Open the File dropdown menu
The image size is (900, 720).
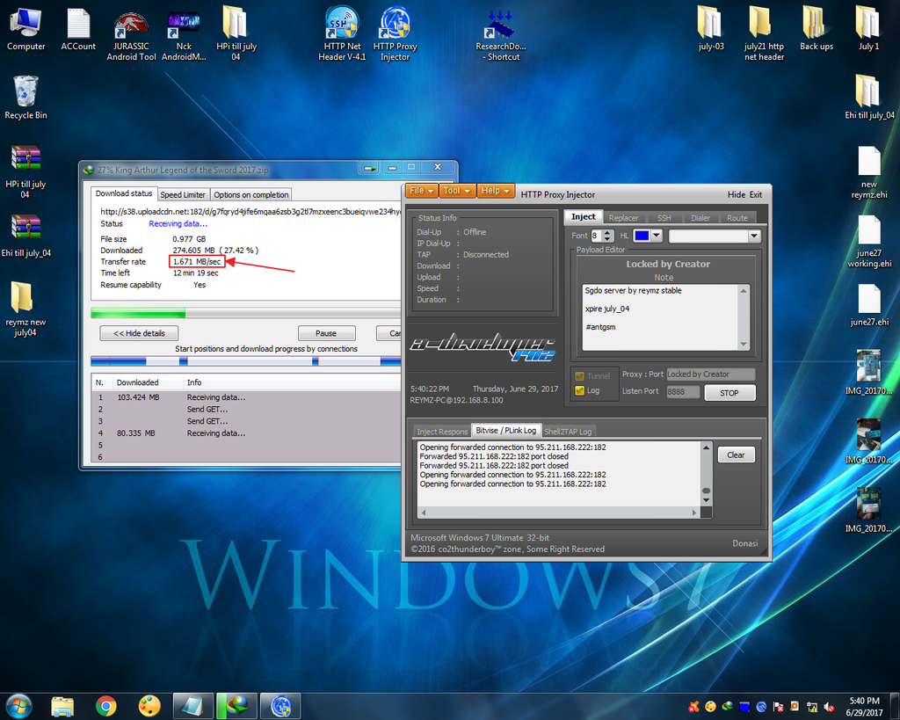tap(422, 191)
